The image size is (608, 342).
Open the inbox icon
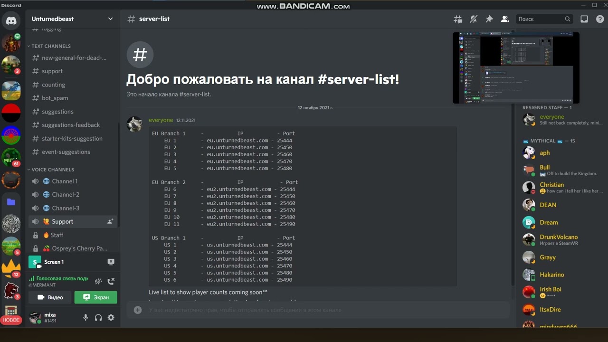coord(584,19)
